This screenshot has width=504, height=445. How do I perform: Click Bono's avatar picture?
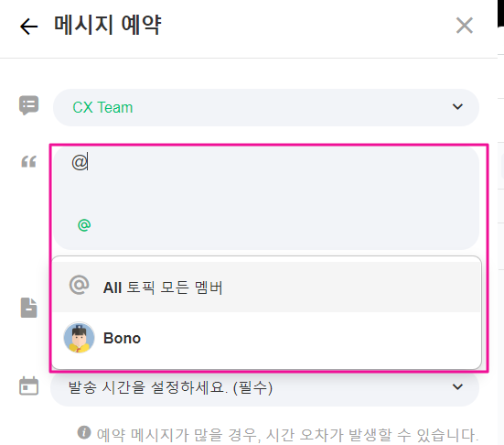(x=79, y=338)
